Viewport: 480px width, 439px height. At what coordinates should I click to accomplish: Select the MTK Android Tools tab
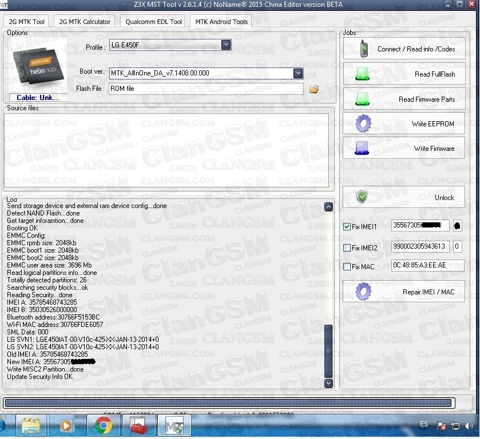[221, 22]
